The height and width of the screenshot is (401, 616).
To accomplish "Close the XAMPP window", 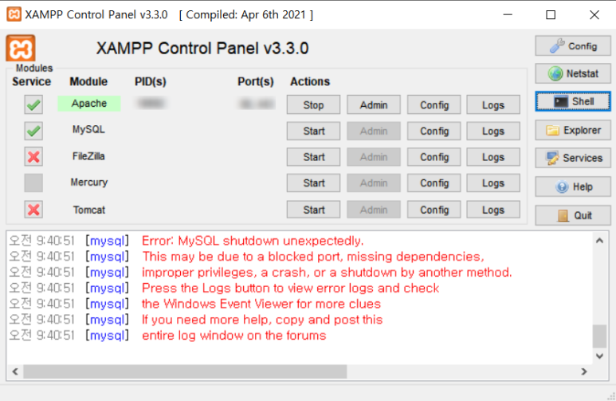I will pyautogui.click(x=594, y=14).
